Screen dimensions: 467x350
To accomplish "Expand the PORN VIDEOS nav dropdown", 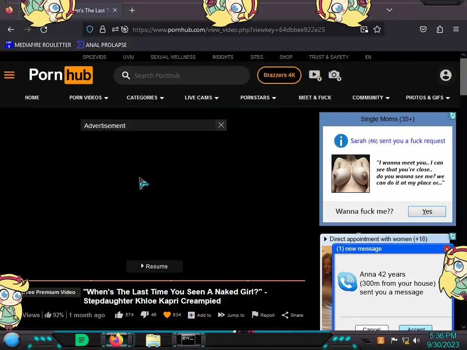I will 89,98.
